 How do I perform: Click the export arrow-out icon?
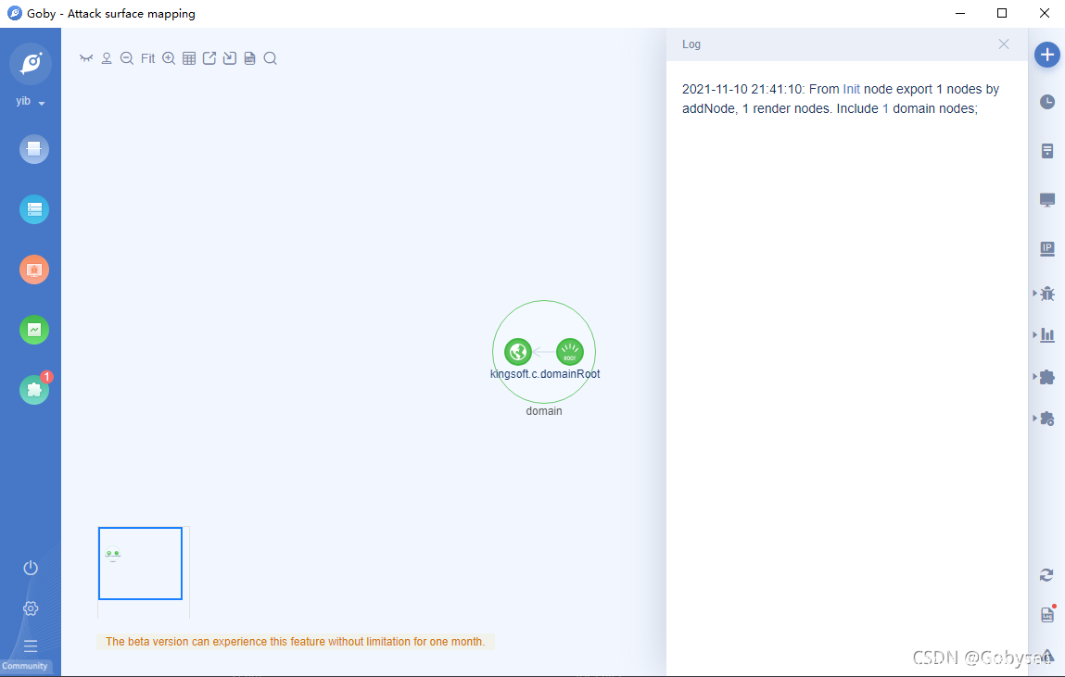pyautogui.click(x=209, y=58)
